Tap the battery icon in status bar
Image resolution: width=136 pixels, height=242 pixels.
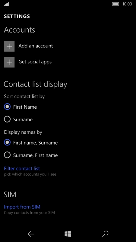pos(115,4)
